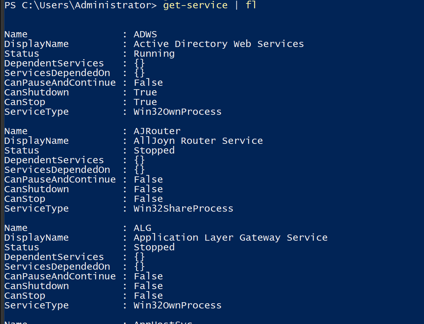
Task: Click AllJoyn Router Service display name
Action: pos(198,141)
